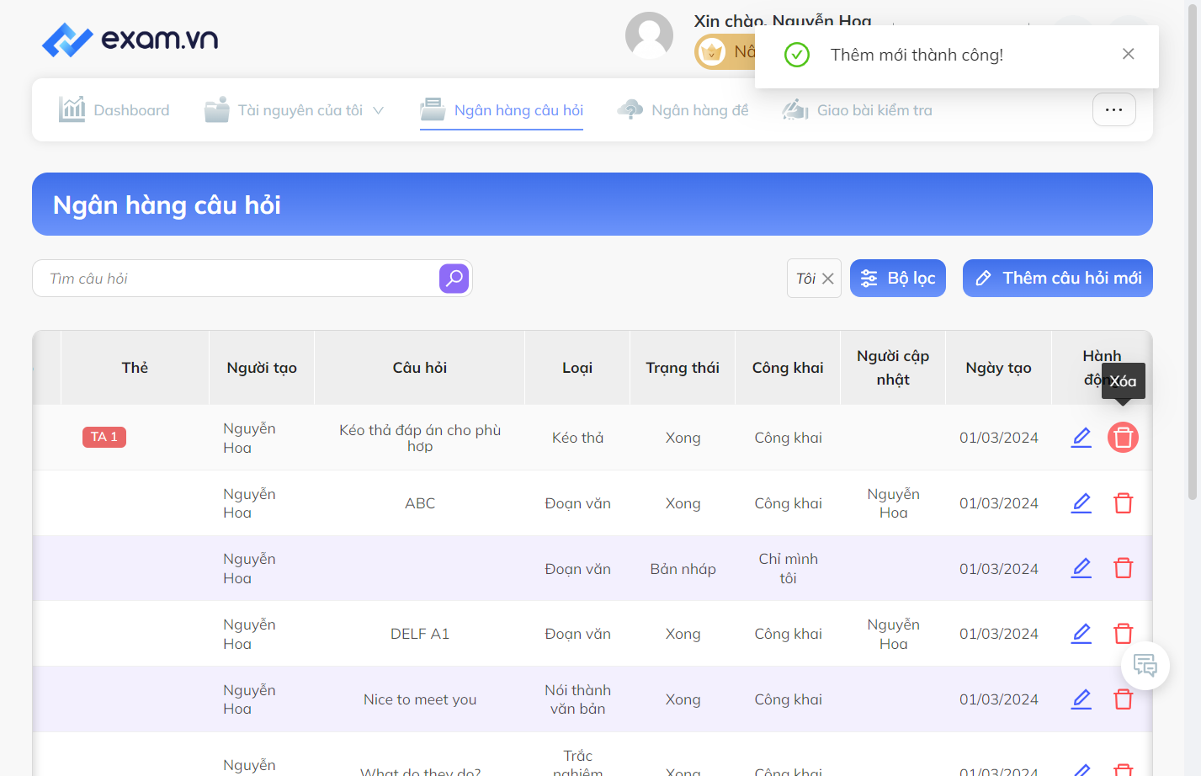Click the Loại column header
The height and width of the screenshot is (776, 1201).
(x=577, y=368)
